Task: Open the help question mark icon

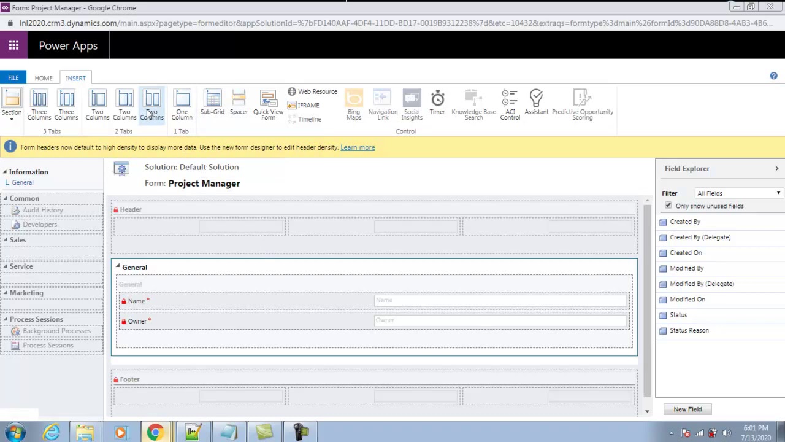Action: click(773, 76)
